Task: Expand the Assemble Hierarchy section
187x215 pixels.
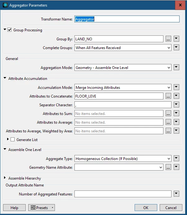Action: pyautogui.click(x=5, y=178)
